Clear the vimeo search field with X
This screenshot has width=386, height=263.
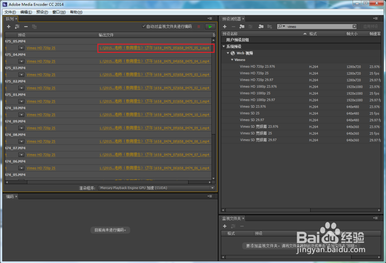[x=354, y=27]
